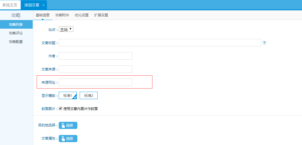Click 选择 button for 目的地选择
Viewport: 302px width, 145px height.
pyautogui.click(x=68, y=125)
